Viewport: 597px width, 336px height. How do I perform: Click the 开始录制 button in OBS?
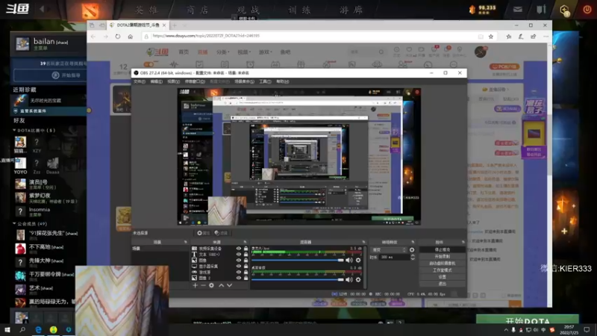pyautogui.click(x=442, y=256)
